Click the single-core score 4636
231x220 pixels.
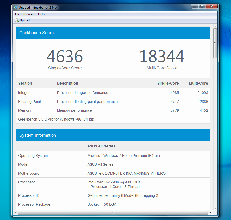[65, 56]
